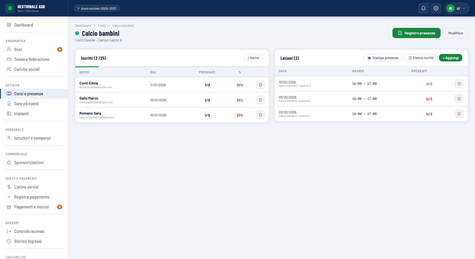Open settings gear icon in header
475x259 pixels.
point(436,8)
